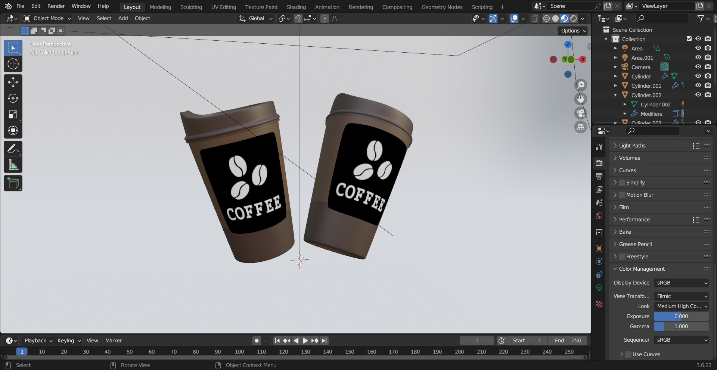Activate the Rotate tool
Image resolution: width=717 pixels, height=370 pixels.
(x=13, y=98)
